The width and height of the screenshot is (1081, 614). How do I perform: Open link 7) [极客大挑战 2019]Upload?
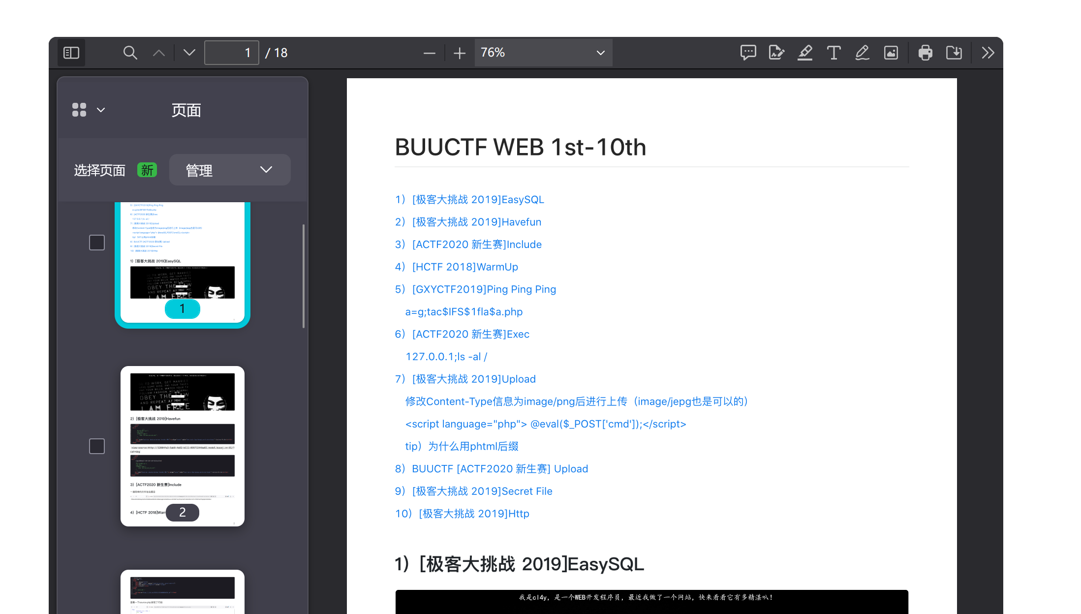click(x=465, y=379)
